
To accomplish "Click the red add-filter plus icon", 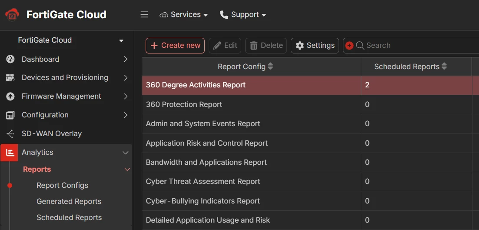I will (349, 46).
